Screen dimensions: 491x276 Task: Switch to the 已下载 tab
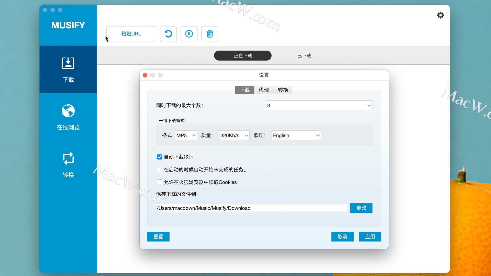click(x=304, y=55)
